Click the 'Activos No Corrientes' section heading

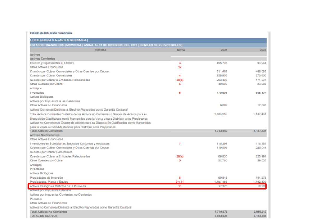point(45,135)
